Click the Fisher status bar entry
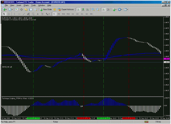This screenshot has width=171, height=124. coord(56,122)
